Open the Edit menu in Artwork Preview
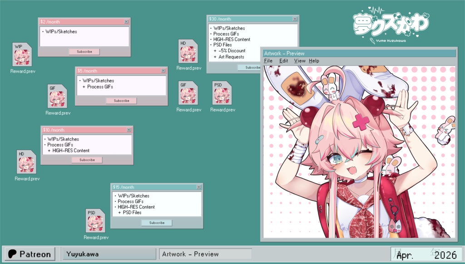The image size is (465, 264). tap(283, 61)
